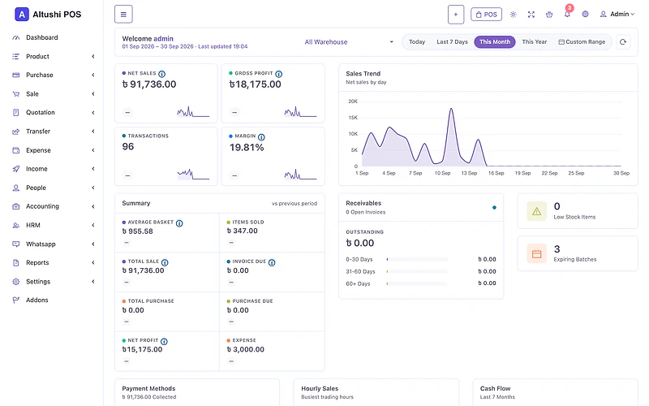Viewport: 649px width, 406px height.
Task: Expand the Expense menu chevron
Action: pyautogui.click(x=93, y=150)
